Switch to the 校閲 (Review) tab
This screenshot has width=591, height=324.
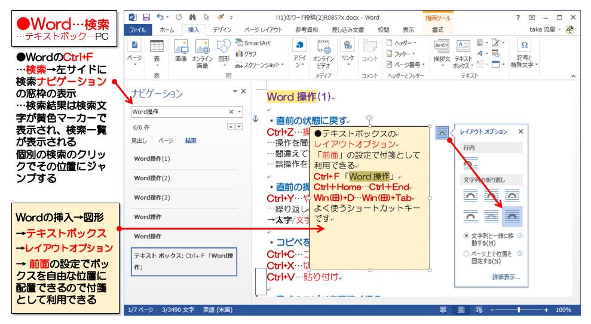click(x=383, y=30)
